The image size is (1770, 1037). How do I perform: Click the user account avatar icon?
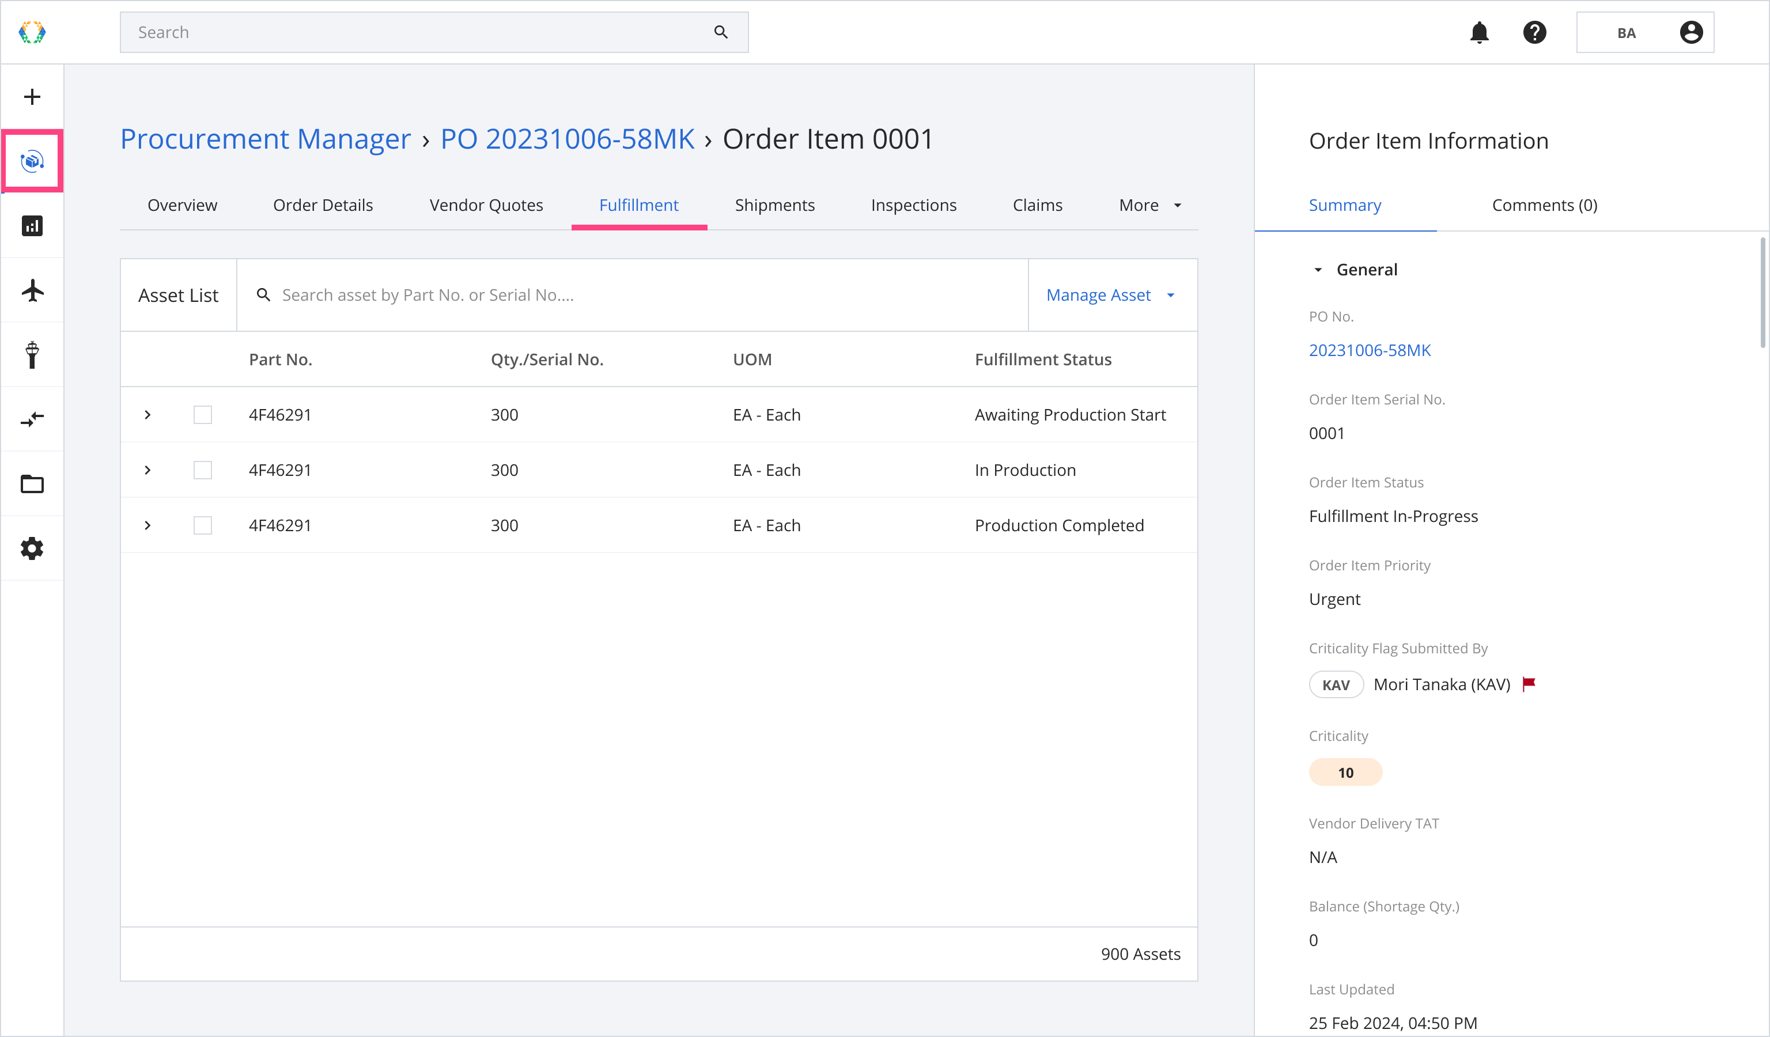1691,32
